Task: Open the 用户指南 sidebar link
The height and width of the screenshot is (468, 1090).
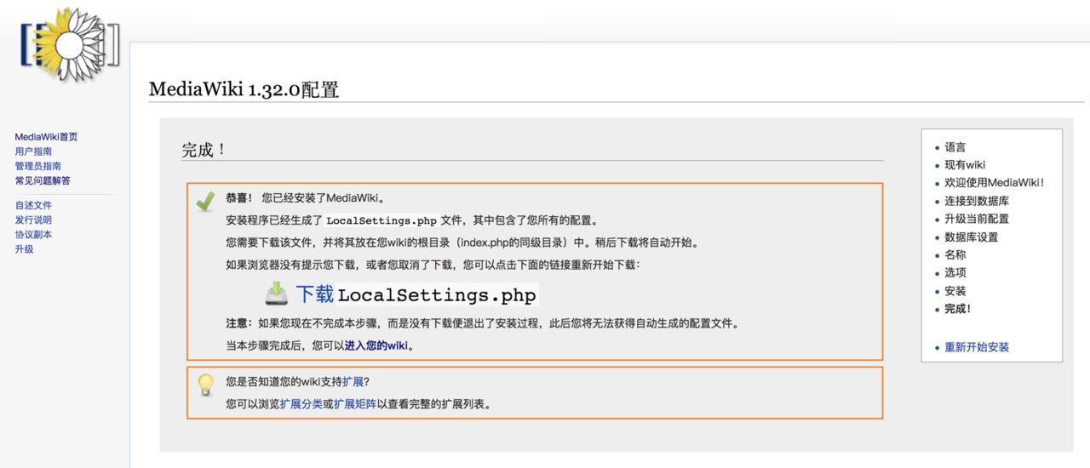Action: (33, 151)
